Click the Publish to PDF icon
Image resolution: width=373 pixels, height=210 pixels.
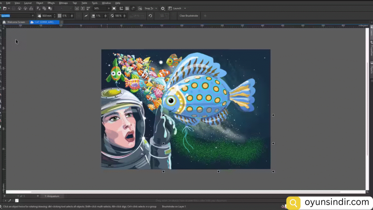click(x=89, y=8)
